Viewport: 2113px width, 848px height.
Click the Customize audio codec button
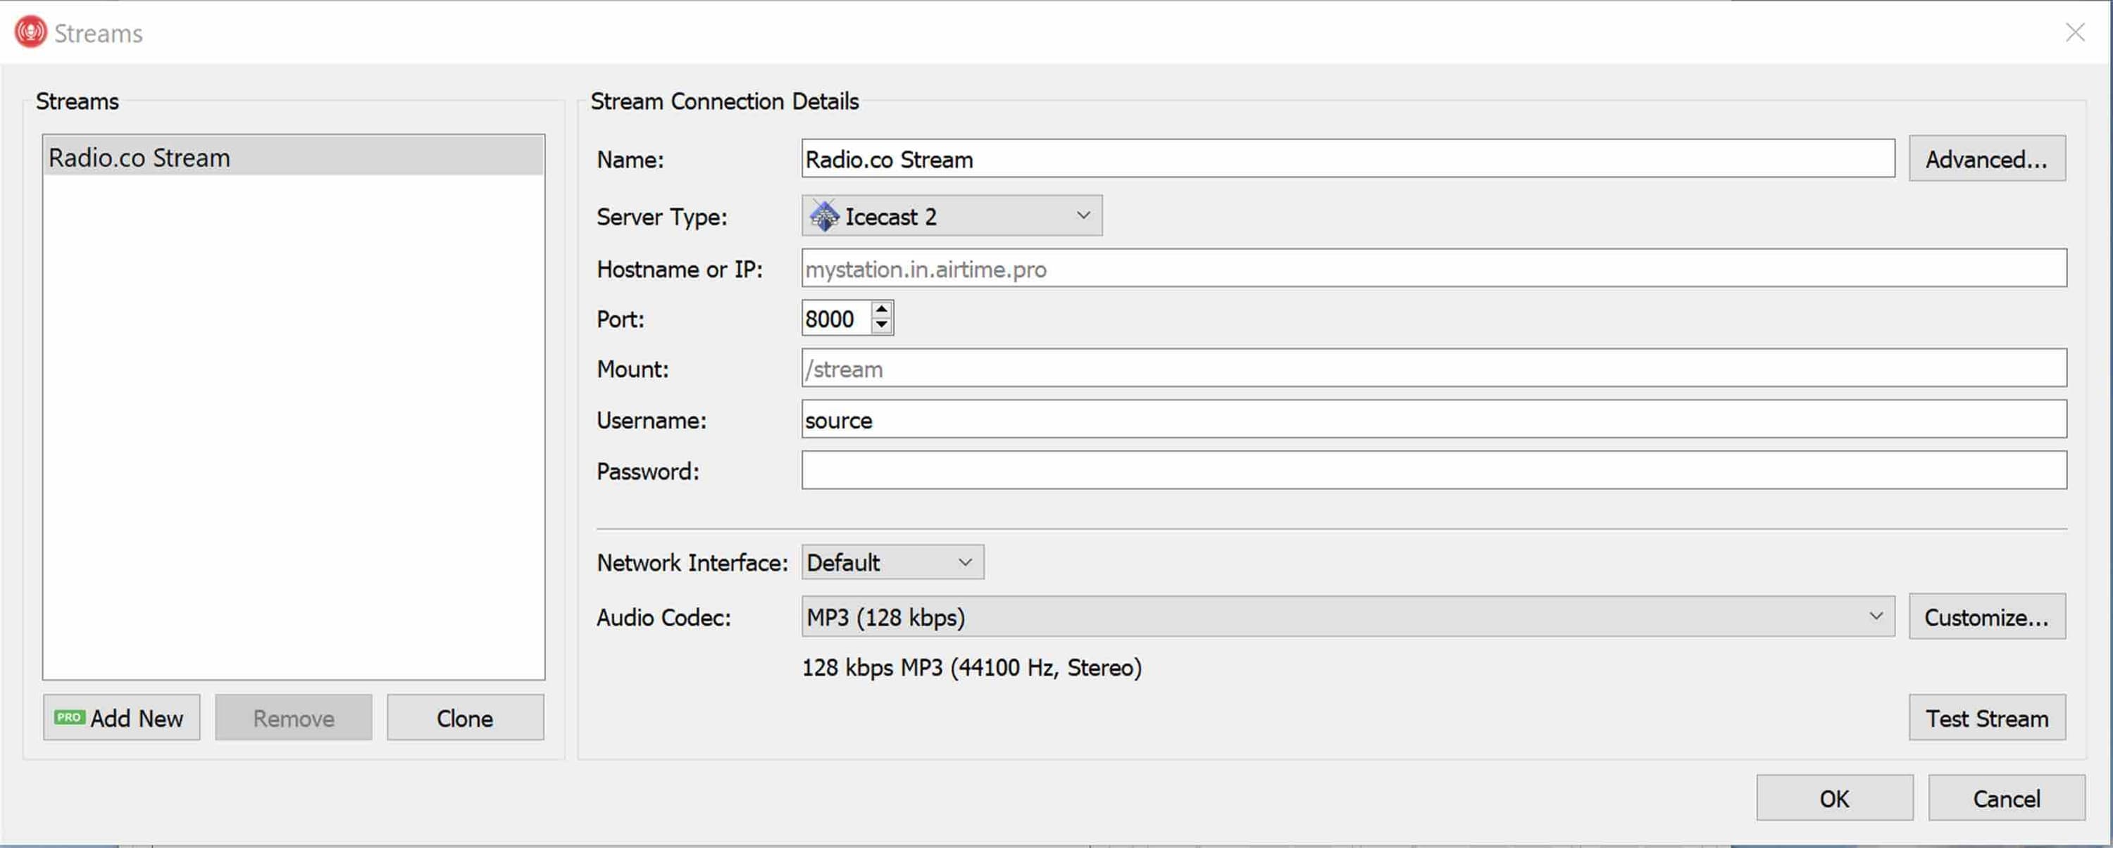(1987, 617)
